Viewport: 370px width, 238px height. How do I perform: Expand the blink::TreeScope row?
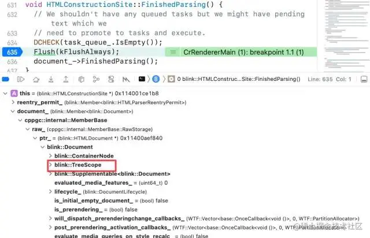pyautogui.click(x=50, y=165)
